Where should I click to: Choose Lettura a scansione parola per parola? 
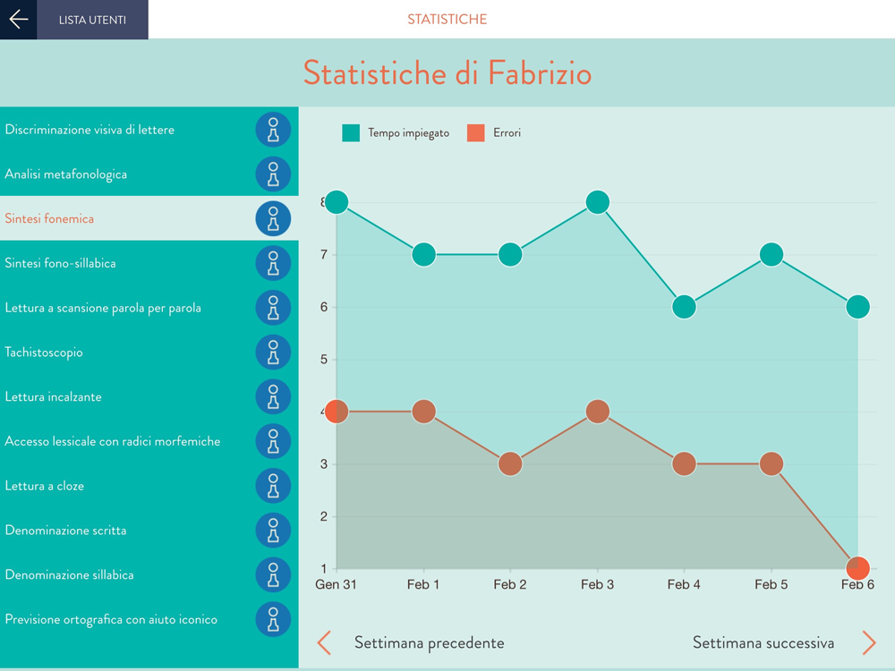[x=149, y=308]
